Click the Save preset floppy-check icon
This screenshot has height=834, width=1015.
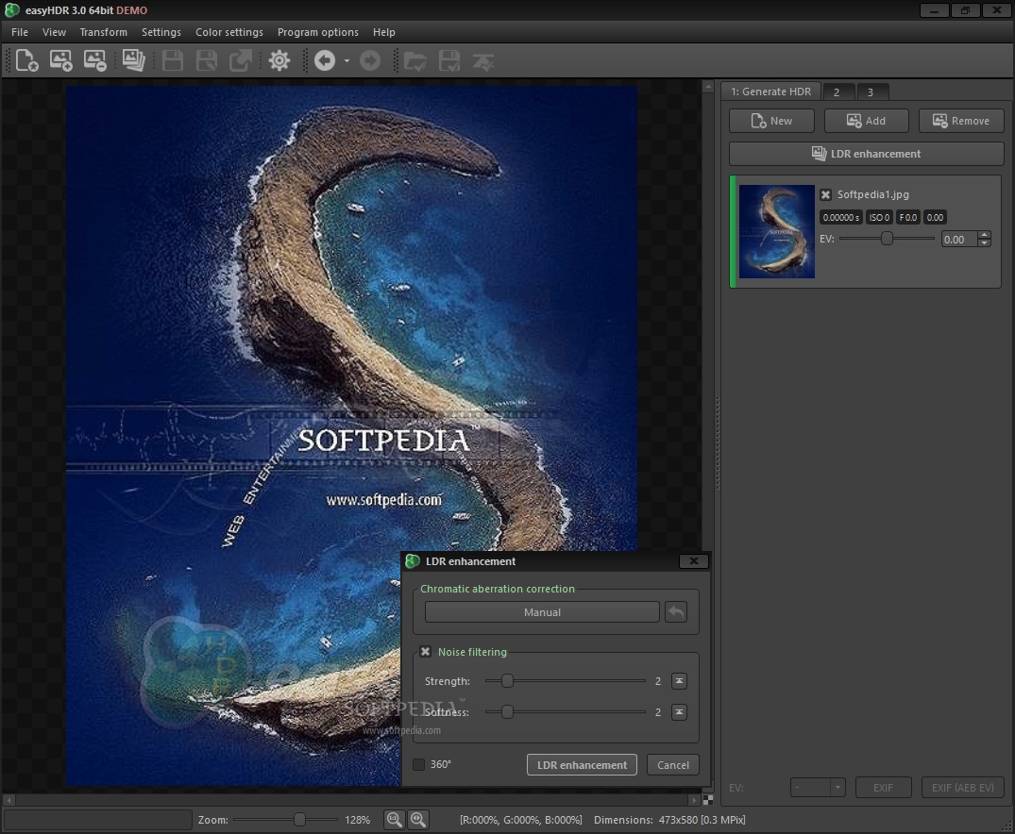pos(449,60)
